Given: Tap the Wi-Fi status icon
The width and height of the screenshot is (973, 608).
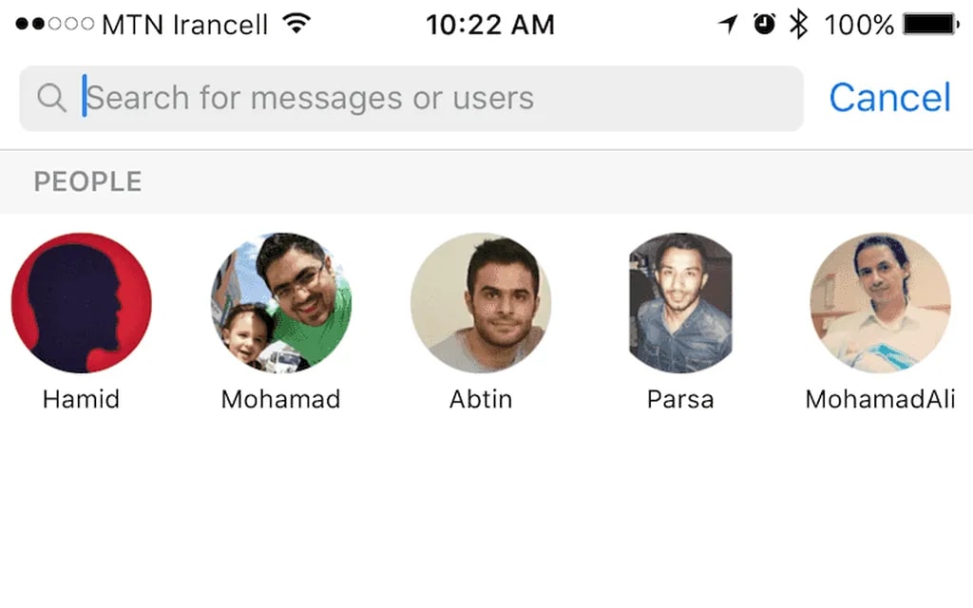Looking at the screenshot, I should coord(297,25).
